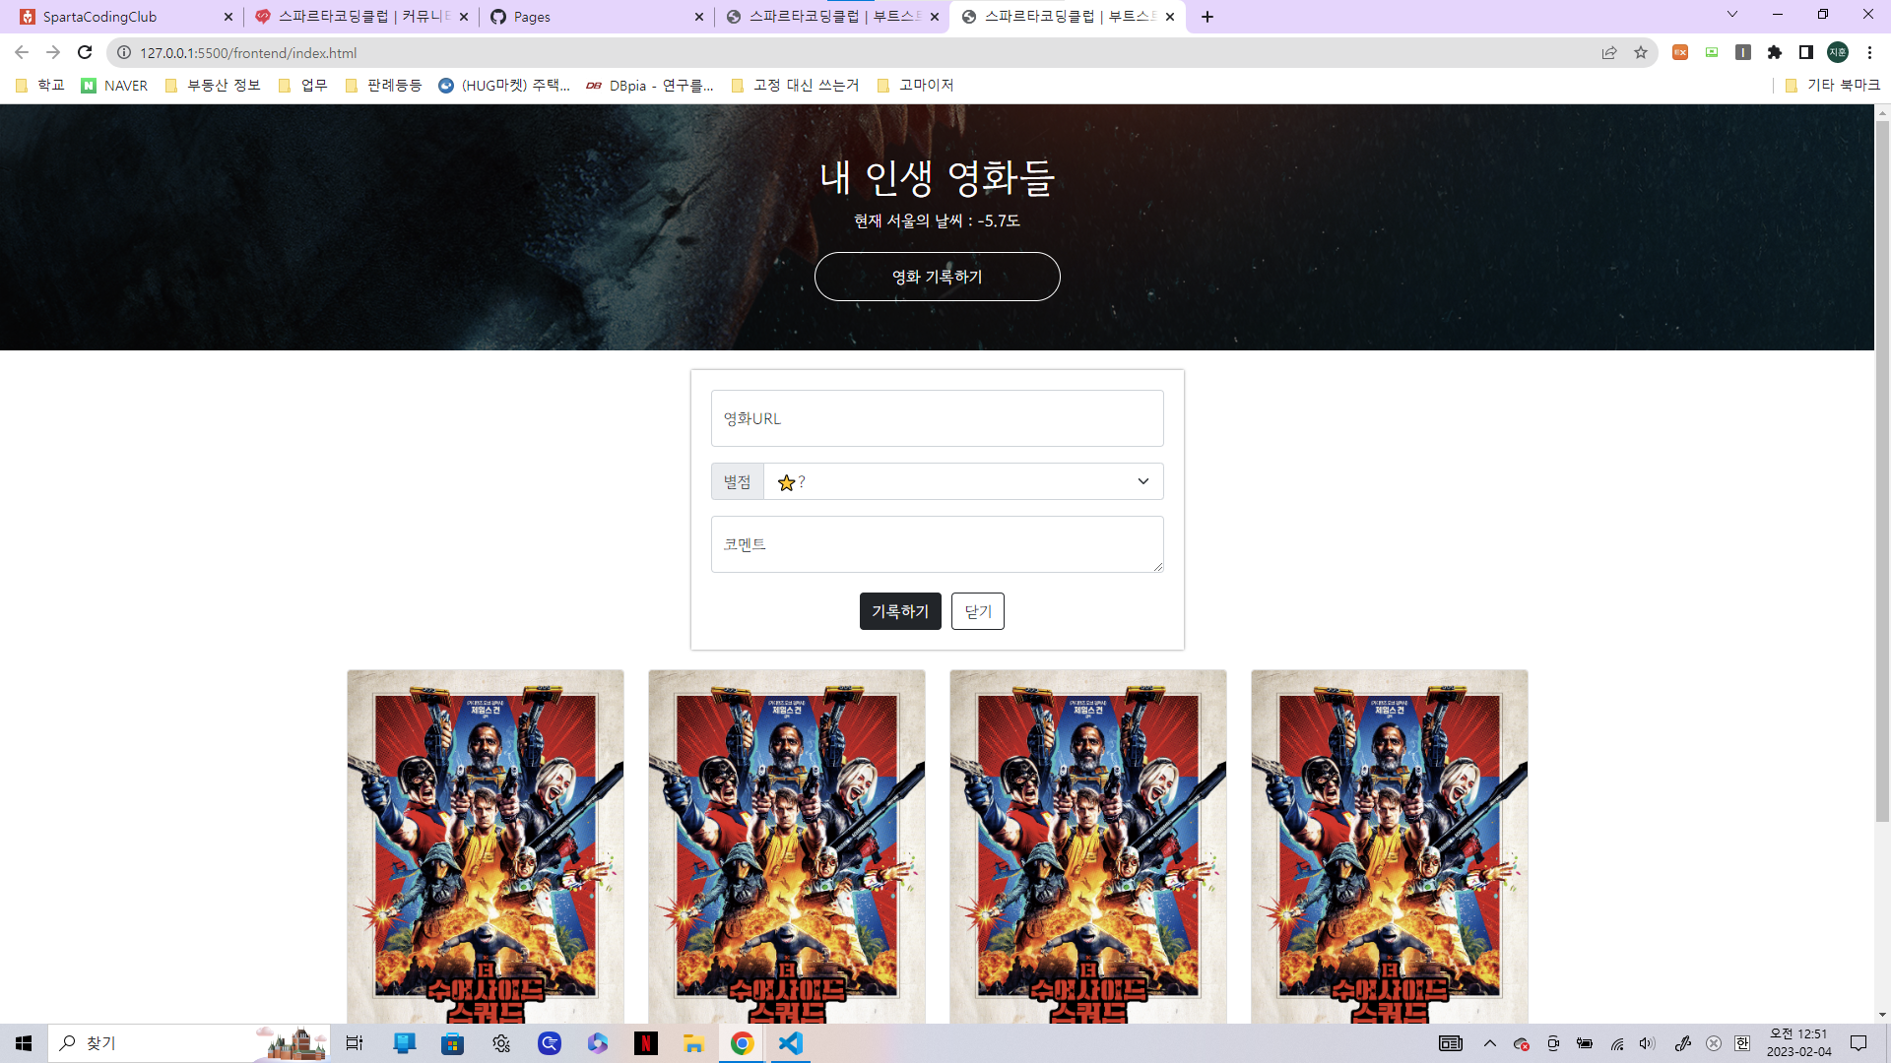Close the GitHub Pages tab
Image resolution: width=1891 pixels, height=1063 pixels.
tap(699, 17)
